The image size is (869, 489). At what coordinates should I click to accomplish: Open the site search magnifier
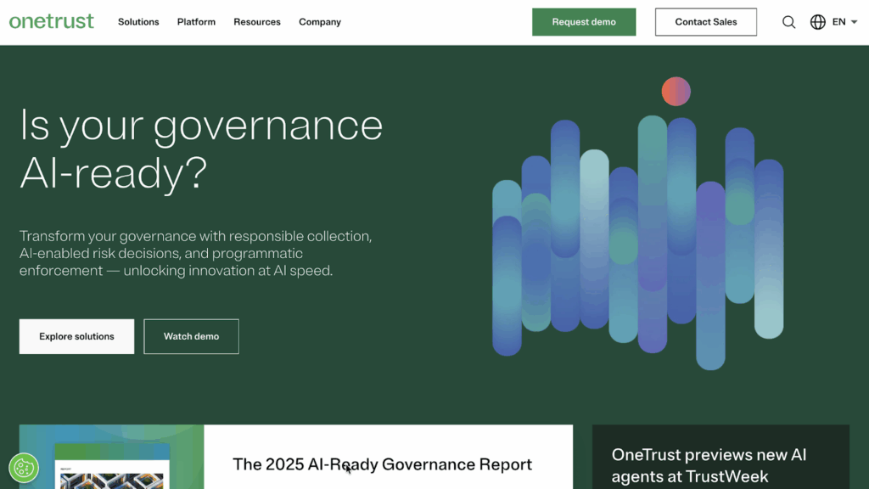tap(788, 22)
